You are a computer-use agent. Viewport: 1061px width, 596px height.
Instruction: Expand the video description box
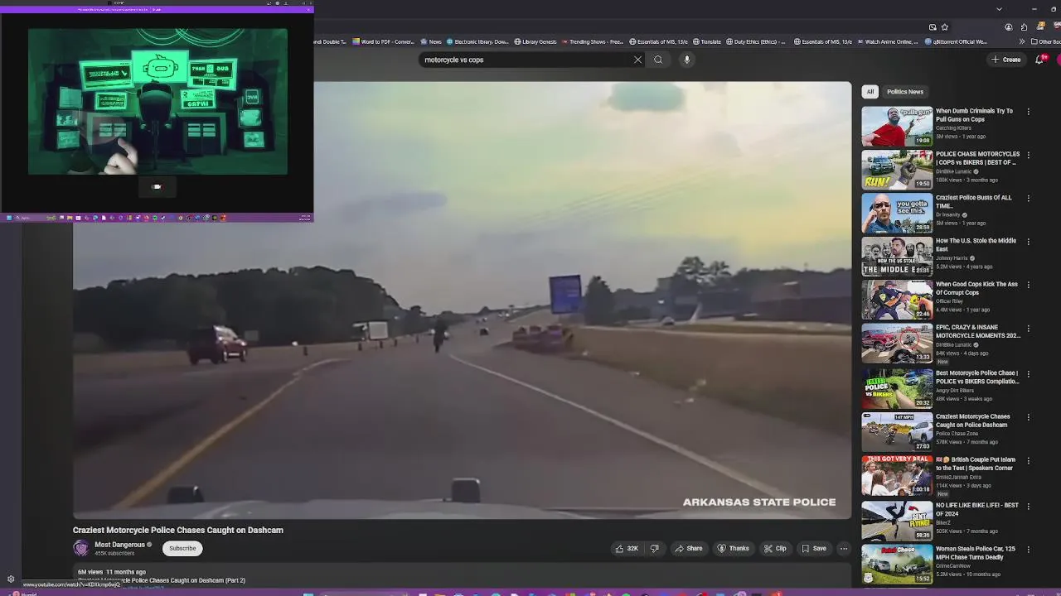pyautogui.click(x=462, y=576)
